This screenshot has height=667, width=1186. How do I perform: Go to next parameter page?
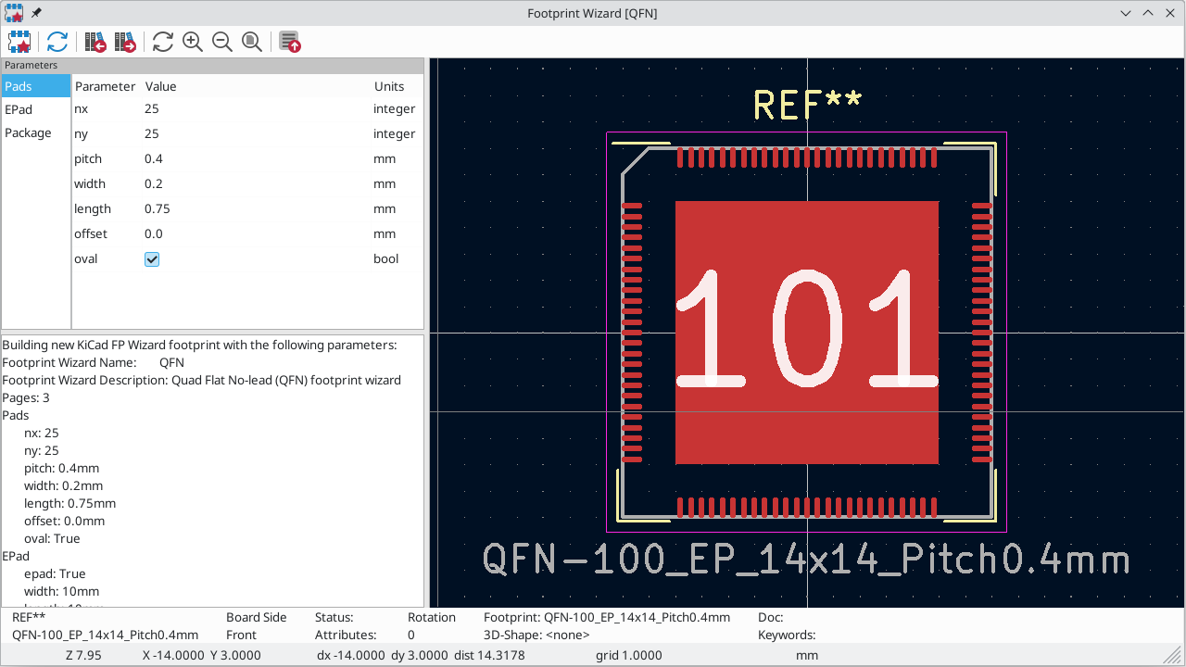(x=125, y=42)
